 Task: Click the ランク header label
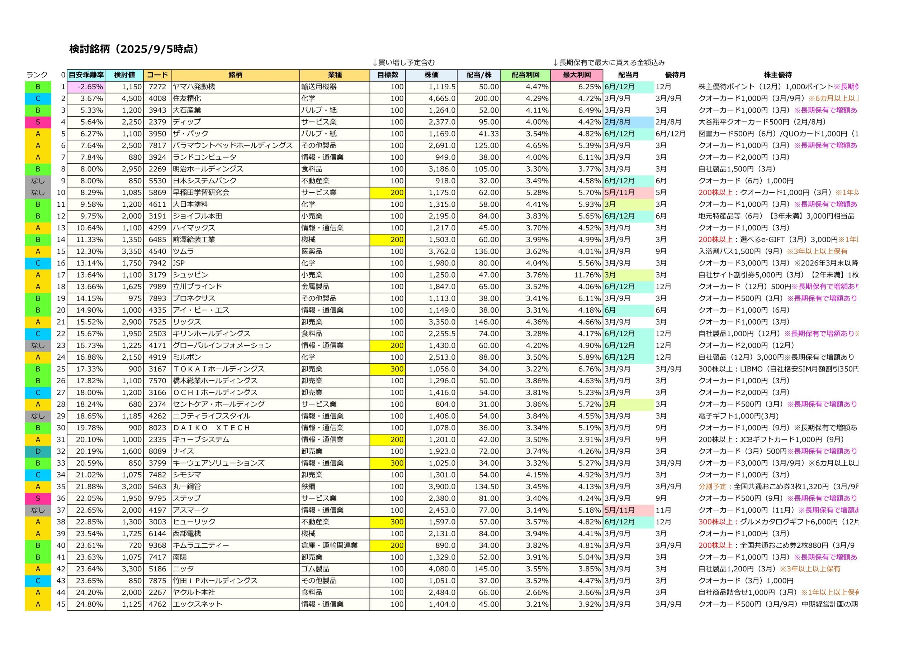pyautogui.click(x=37, y=75)
